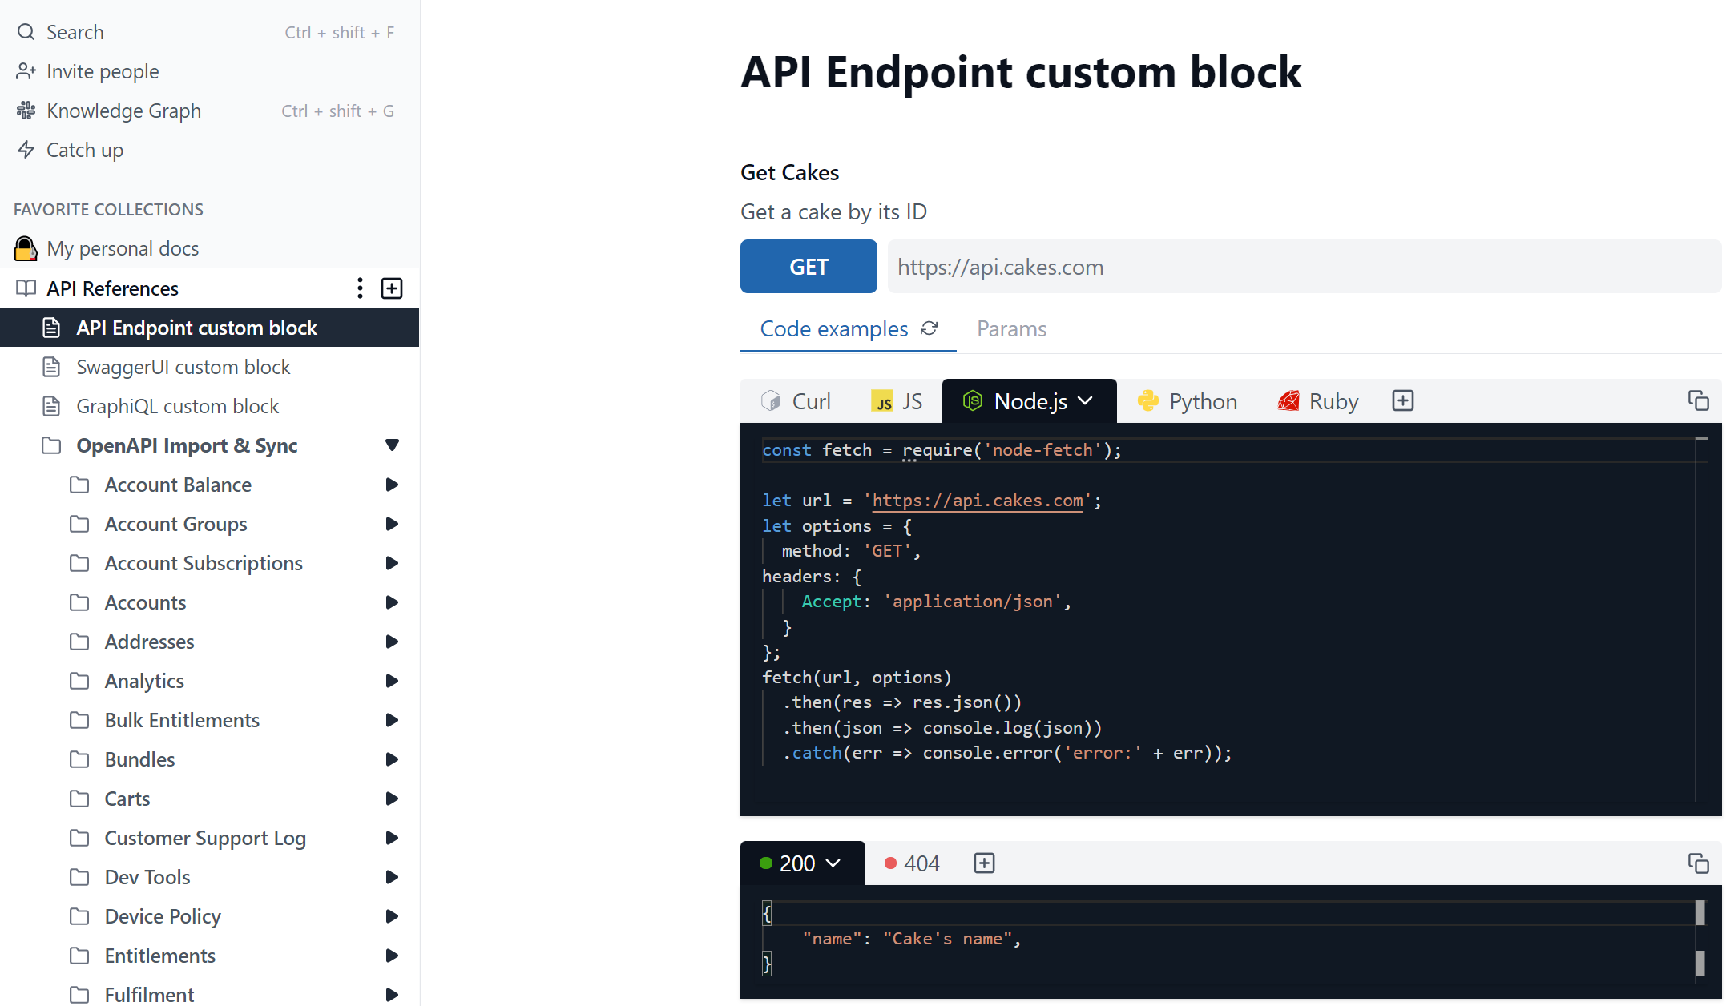Expand the Account Subscriptions folder
The width and height of the screenshot is (1730, 1006).
pos(392,563)
